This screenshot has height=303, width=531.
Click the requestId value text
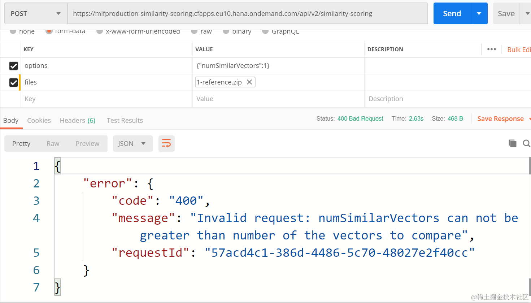(x=339, y=252)
